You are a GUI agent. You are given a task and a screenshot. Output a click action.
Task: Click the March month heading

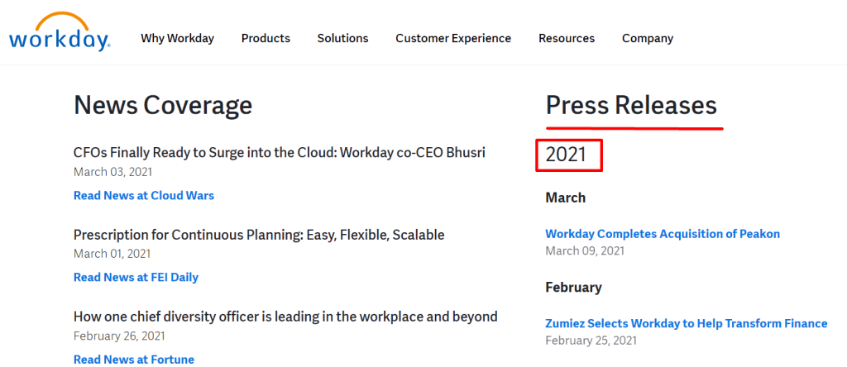(x=566, y=198)
